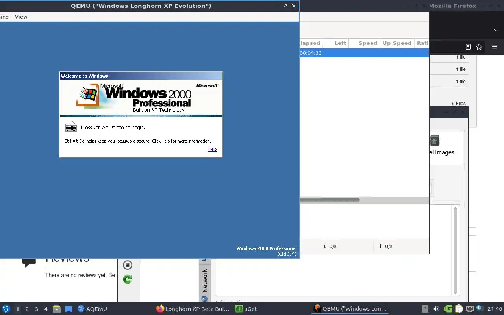This screenshot has width=504, height=315.
Task: Click the AQEMU green reset arrow icon
Action: click(128, 279)
